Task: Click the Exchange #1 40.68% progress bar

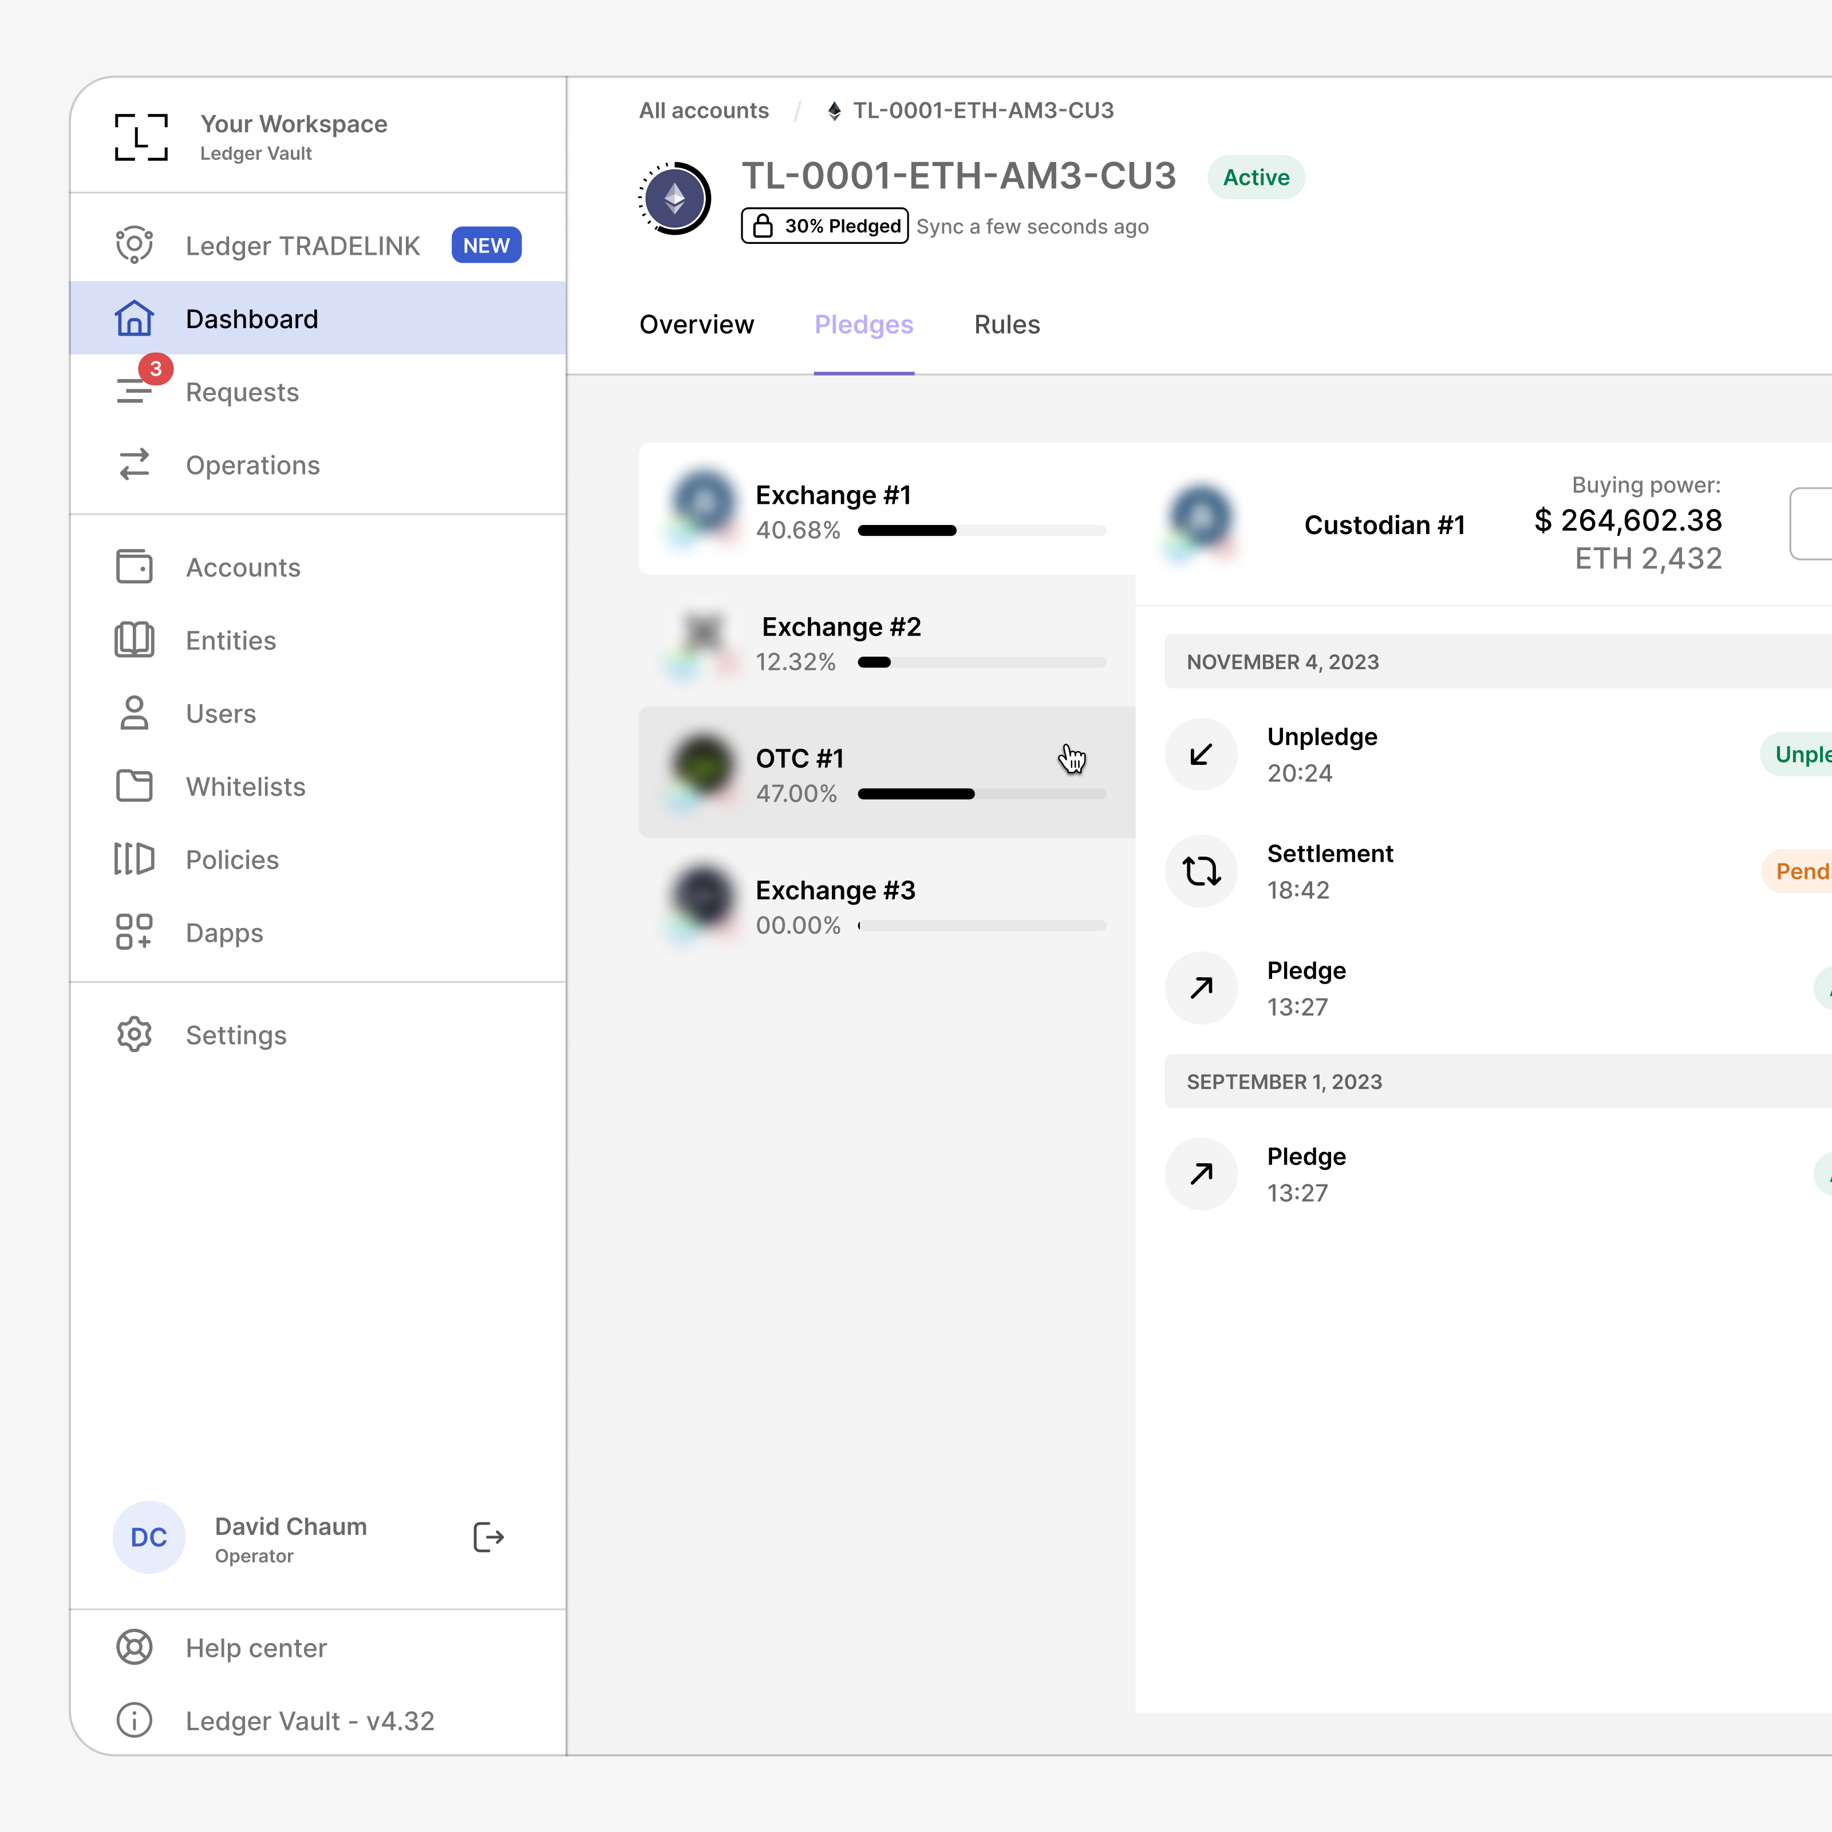Action: (981, 531)
